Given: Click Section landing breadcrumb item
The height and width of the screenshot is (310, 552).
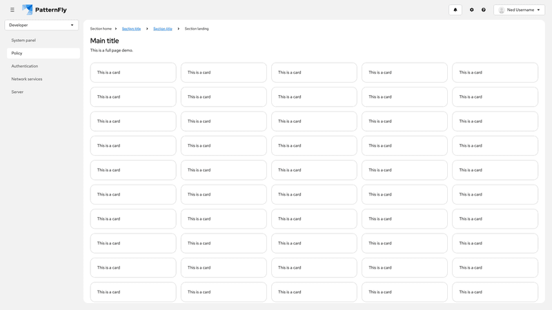Looking at the screenshot, I should (x=197, y=29).
